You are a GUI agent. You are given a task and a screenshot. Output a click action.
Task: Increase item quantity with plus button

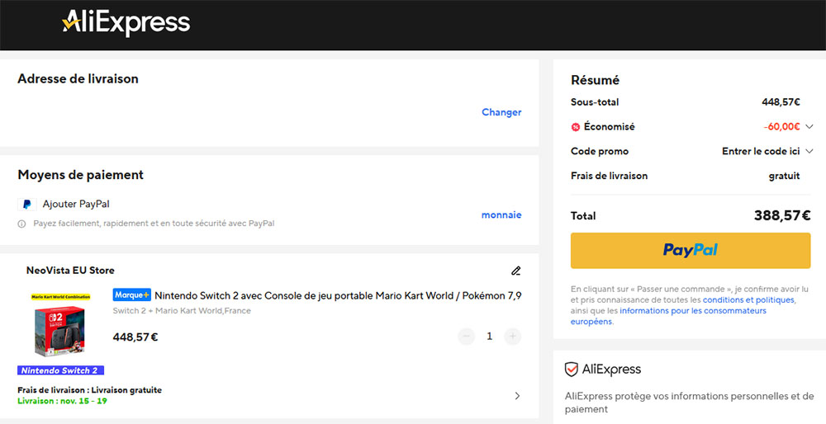513,336
